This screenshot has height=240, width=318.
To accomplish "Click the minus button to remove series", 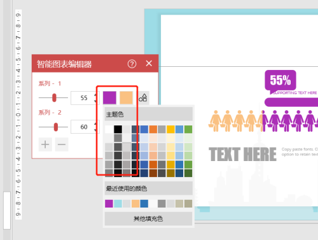I will click(x=62, y=145).
